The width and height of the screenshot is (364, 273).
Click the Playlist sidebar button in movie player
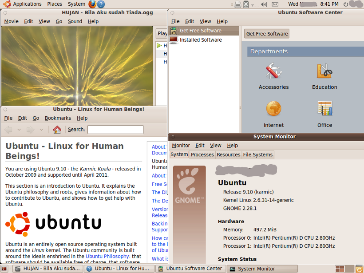coord(162,33)
